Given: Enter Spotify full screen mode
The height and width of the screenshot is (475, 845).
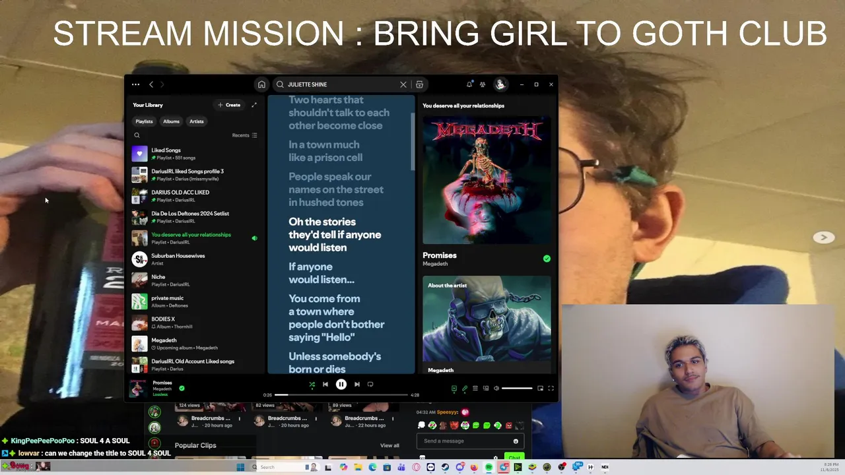Looking at the screenshot, I should click(x=551, y=389).
